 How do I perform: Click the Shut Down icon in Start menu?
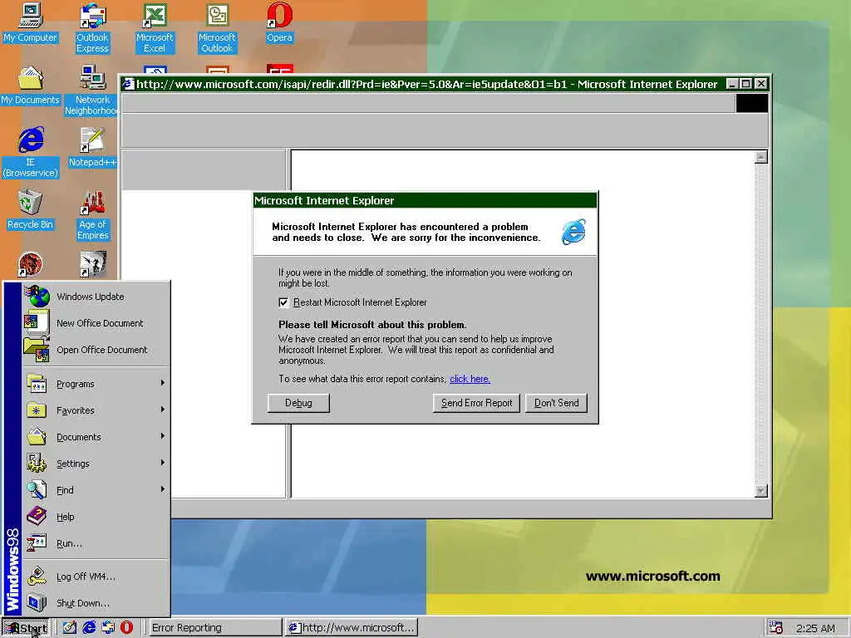pos(37,603)
